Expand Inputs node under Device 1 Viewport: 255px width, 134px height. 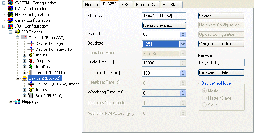(x=24, y=55)
